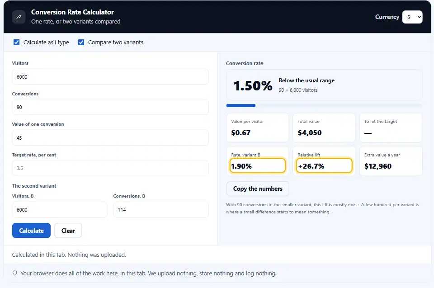Click the blue Calculate button
Image resolution: width=434 pixels, height=288 pixels.
[31, 231]
